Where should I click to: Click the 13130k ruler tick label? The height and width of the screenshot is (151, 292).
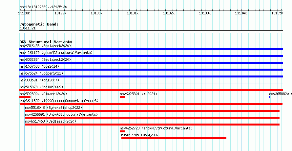pyautogui.click(x=96, y=13)
